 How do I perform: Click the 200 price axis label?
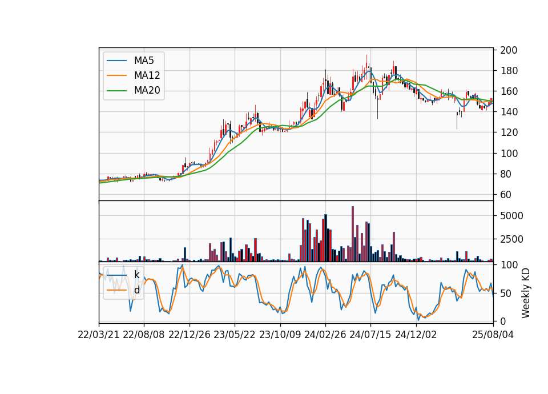509,50
